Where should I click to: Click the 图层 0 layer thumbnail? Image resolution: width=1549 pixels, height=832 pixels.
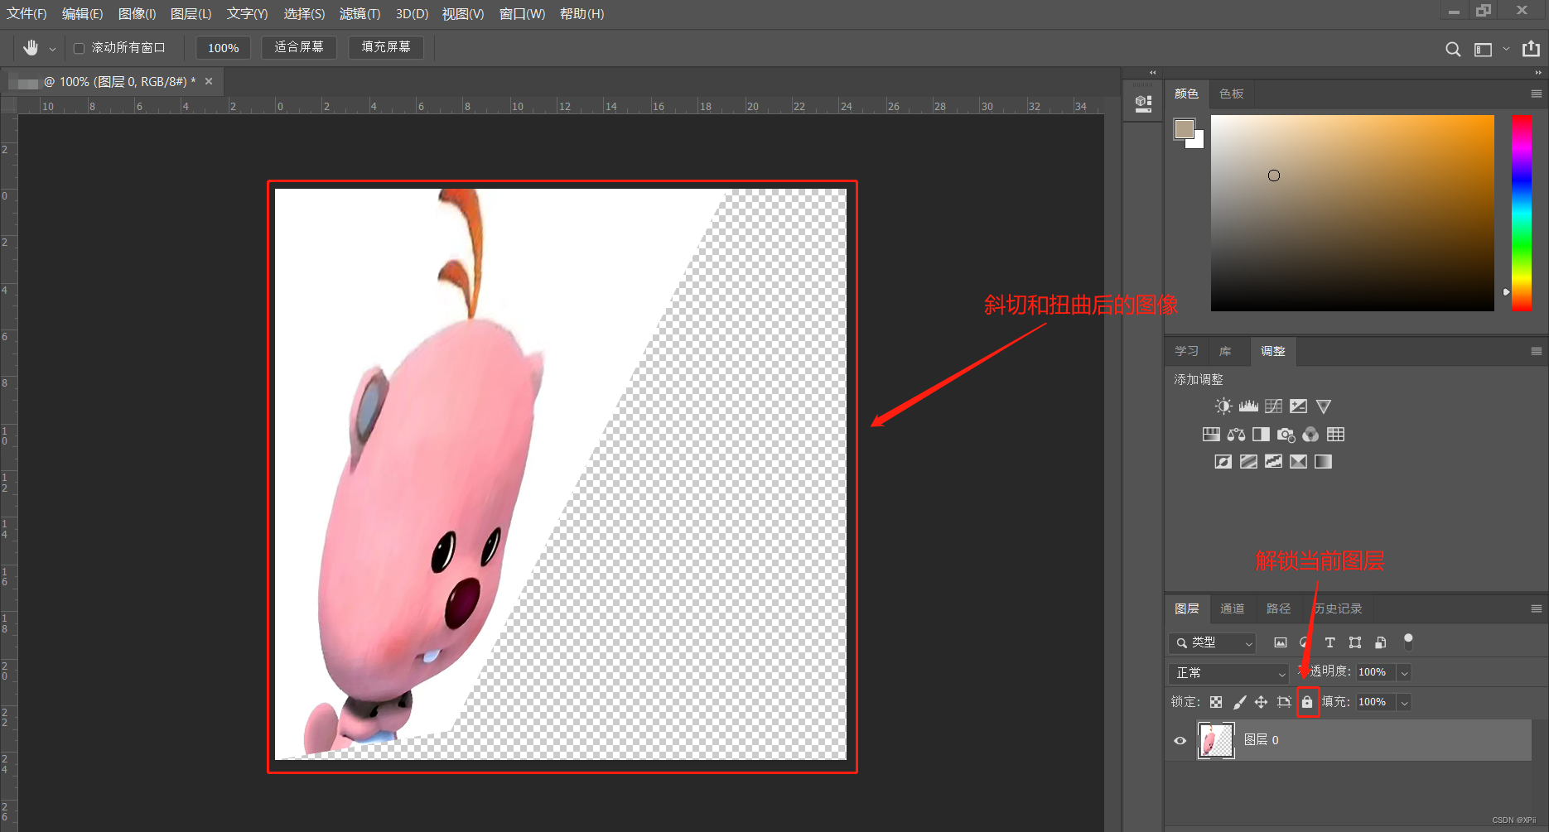(1216, 740)
